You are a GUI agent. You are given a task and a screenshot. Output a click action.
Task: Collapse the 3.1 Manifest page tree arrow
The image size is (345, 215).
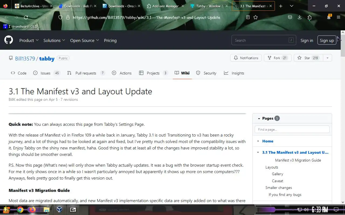pyautogui.click(x=258, y=152)
